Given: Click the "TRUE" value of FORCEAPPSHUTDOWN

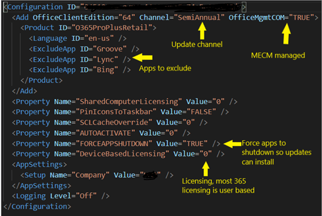Looking at the screenshot, I should (x=195, y=144).
